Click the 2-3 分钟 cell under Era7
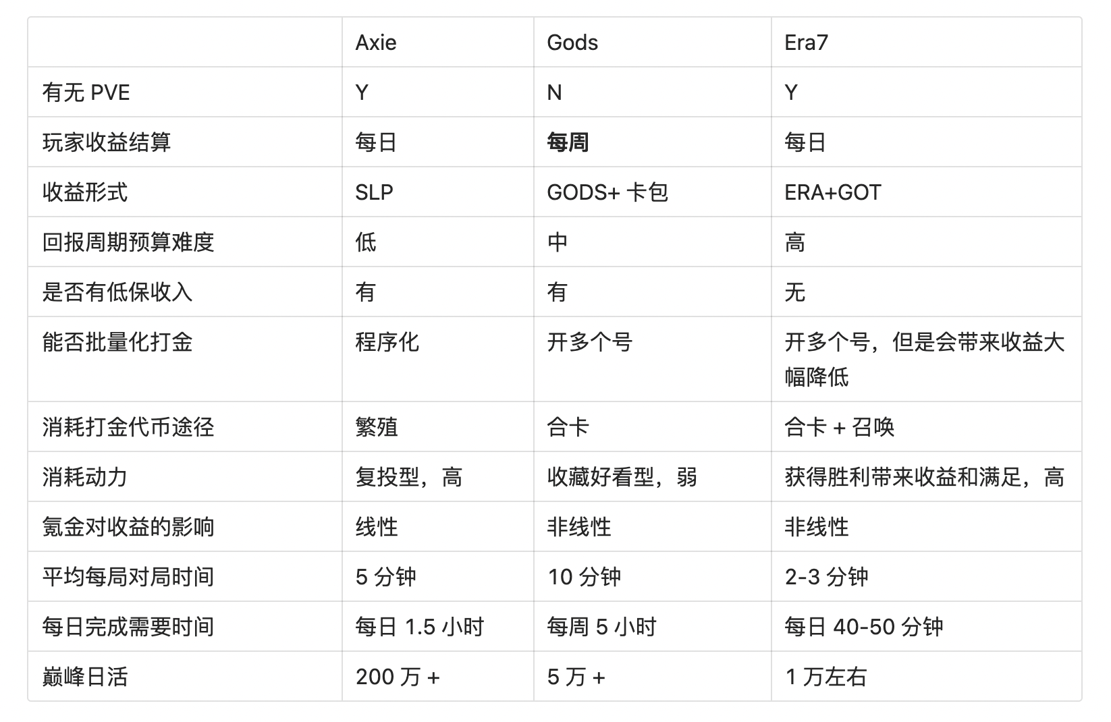This screenshot has height=722, width=1111. click(826, 577)
